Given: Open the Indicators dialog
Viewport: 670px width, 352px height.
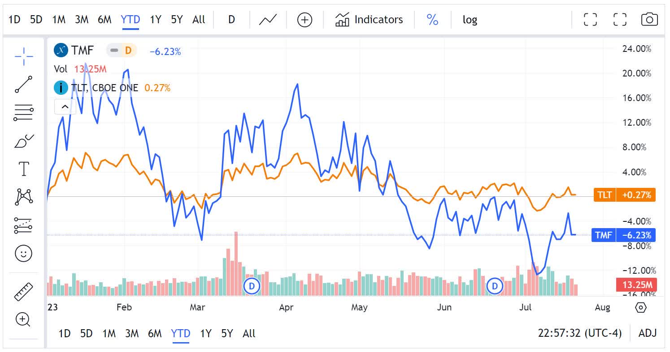Looking at the screenshot, I should (x=369, y=20).
